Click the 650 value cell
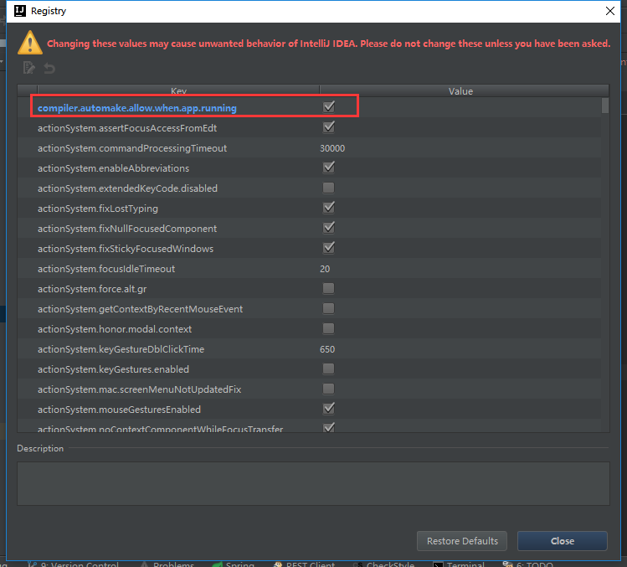This screenshot has width=627, height=567. pos(327,349)
